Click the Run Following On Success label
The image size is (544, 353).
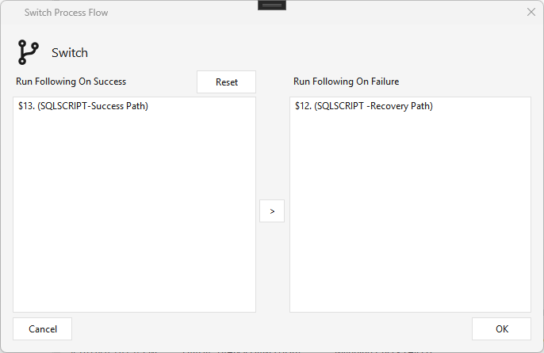(x=71, y=82)
